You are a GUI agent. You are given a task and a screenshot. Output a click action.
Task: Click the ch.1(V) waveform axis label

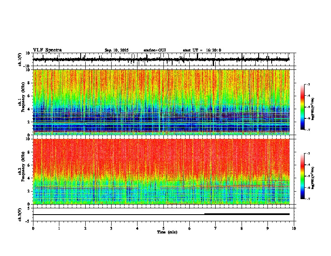pyautogui.click(x=20, y=59)
